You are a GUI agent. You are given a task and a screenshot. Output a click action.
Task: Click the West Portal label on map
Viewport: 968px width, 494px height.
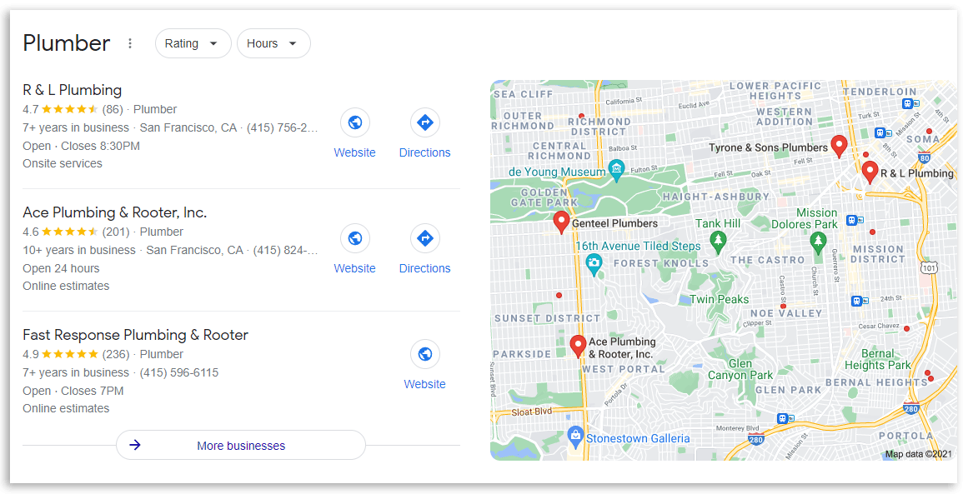624,369
